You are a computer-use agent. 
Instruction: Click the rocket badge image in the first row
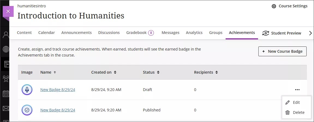click(x=27, y=90)
